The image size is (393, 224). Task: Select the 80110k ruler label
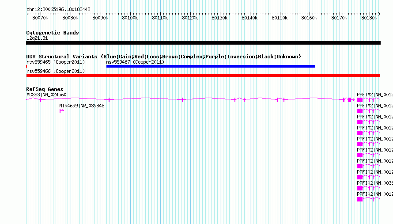tap(160, 18)
